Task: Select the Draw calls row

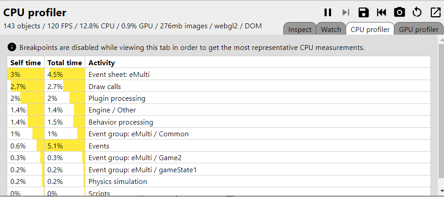Action: click(219, 86)
